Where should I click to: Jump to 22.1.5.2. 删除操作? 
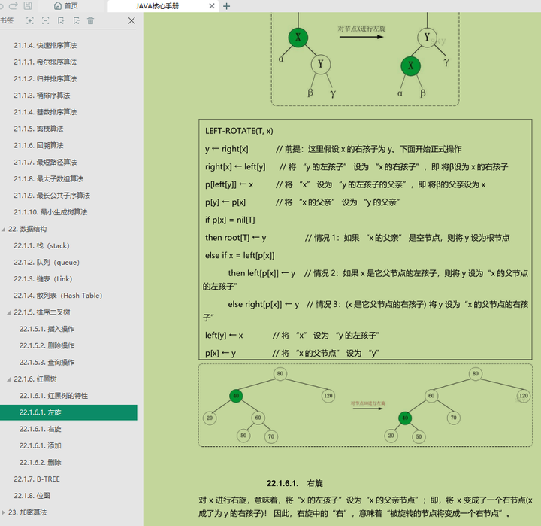click(47, 345)
